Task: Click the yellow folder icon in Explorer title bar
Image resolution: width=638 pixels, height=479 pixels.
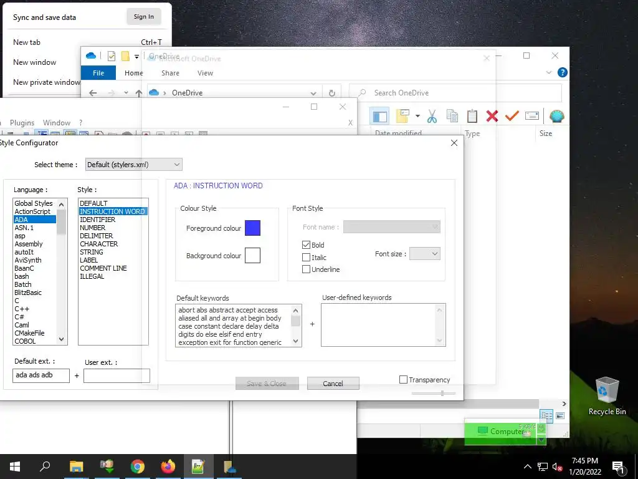Action: tap(125, 56)
